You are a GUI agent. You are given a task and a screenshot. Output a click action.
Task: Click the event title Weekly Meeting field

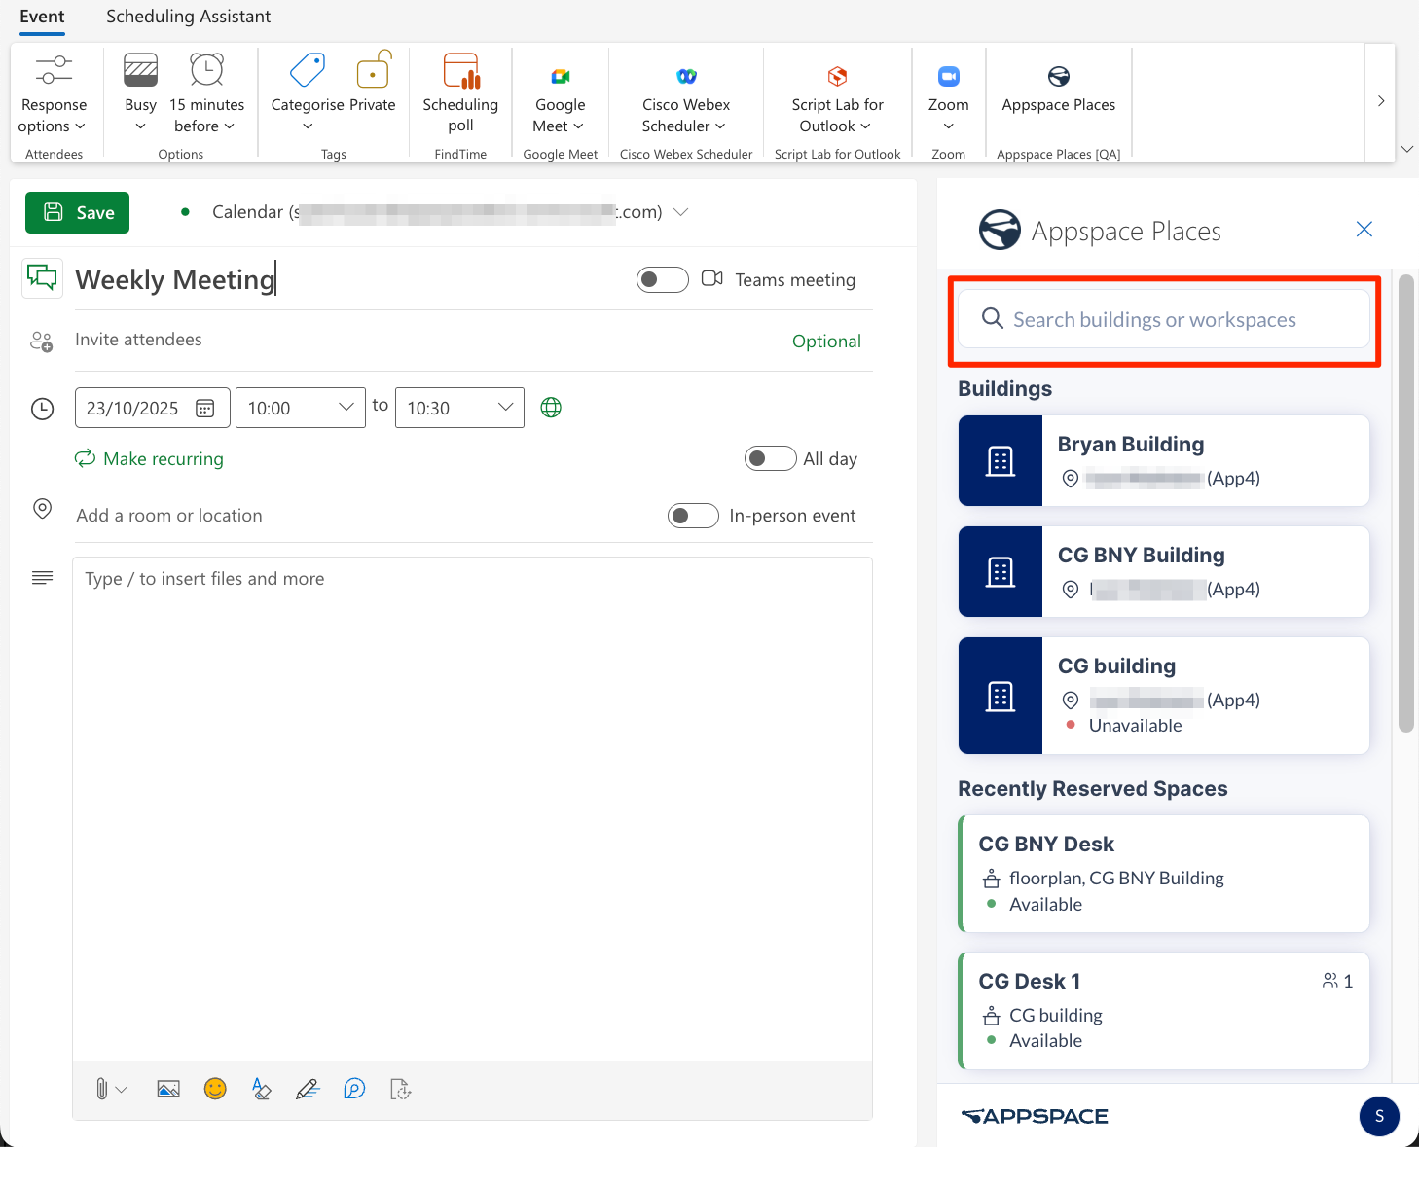350,279
